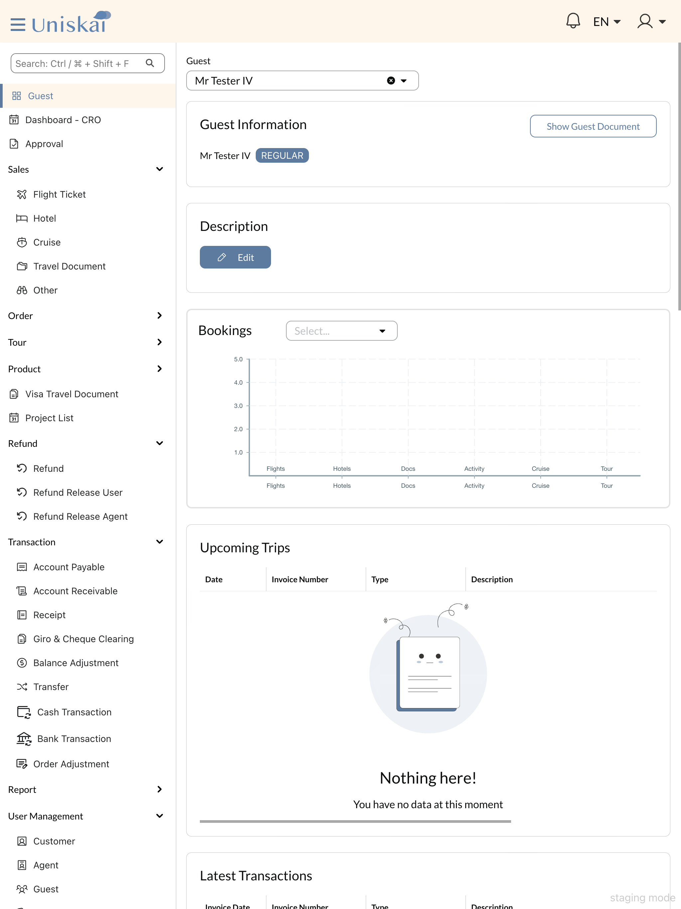The height and width of the screenshot is (909, 681).
Task: Open the EN language dropdown
Action: click(606, 21)
